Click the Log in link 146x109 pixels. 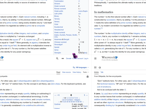coord(86,58)
